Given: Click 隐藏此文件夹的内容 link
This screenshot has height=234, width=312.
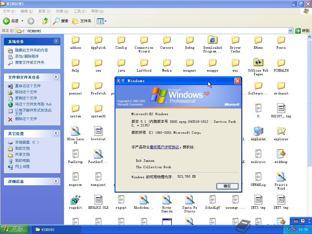Looking at the screenshot, I should 31,50.
